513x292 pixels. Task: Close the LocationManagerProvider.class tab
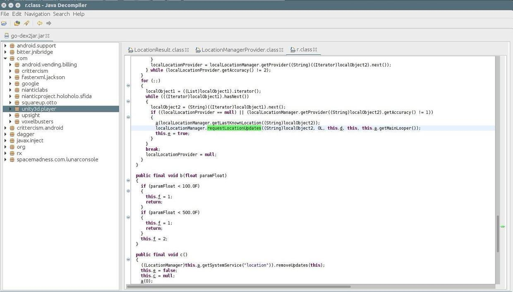point(281,50)
